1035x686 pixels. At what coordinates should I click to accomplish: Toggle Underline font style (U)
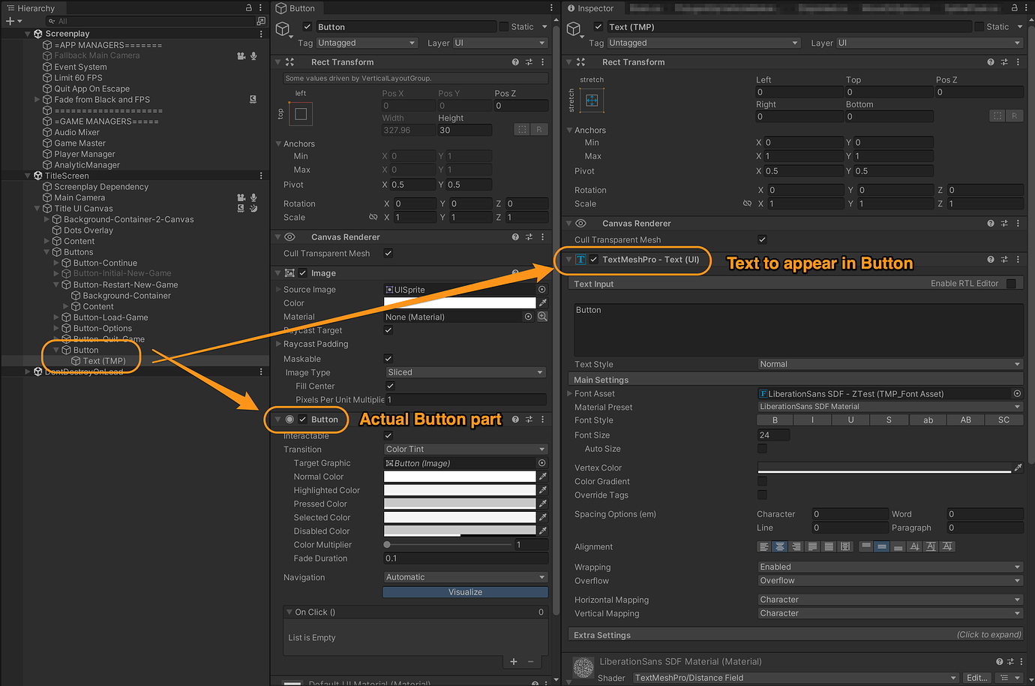tap(850, 420)
